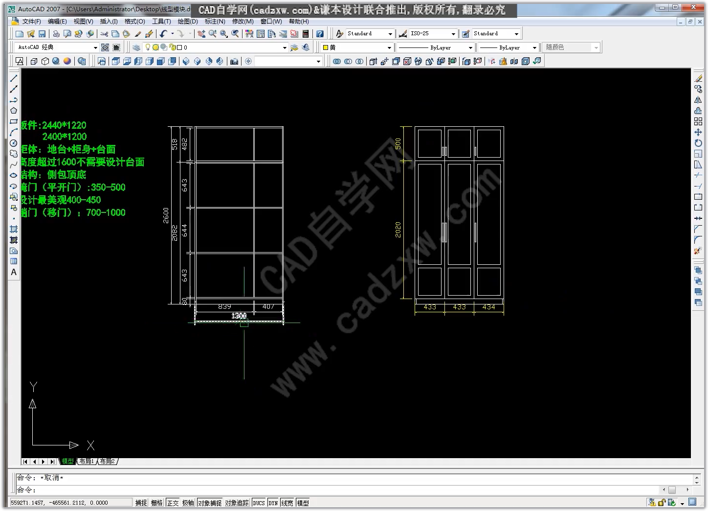Open the Layer Properties Manager icon

tap(136, 47)
